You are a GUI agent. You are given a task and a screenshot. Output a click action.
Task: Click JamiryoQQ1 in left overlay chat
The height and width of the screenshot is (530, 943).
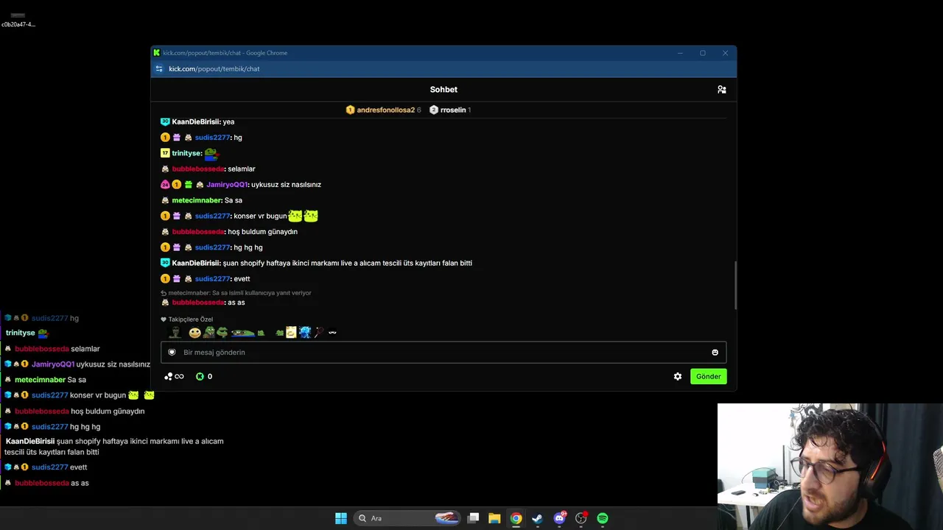coord(53,364)
